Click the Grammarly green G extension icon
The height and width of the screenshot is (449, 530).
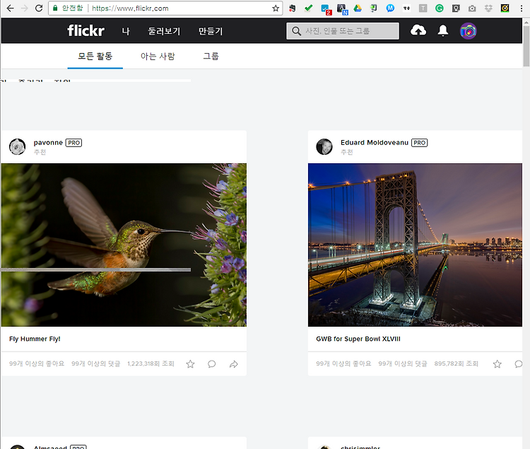439,8
